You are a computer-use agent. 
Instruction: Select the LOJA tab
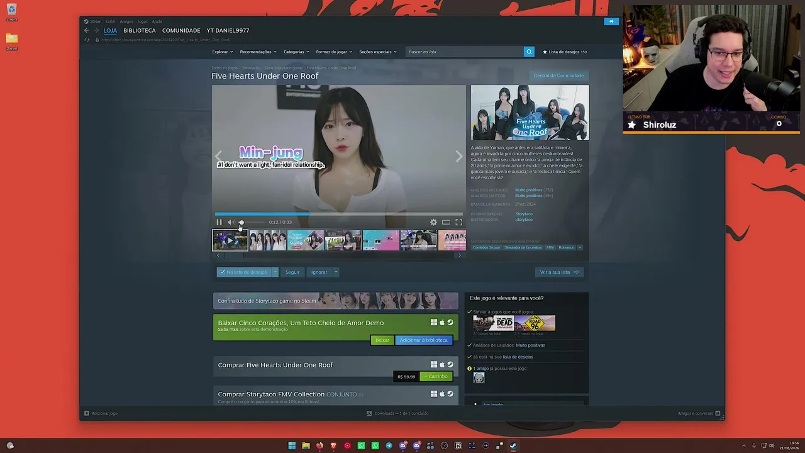tap(110, 30)
